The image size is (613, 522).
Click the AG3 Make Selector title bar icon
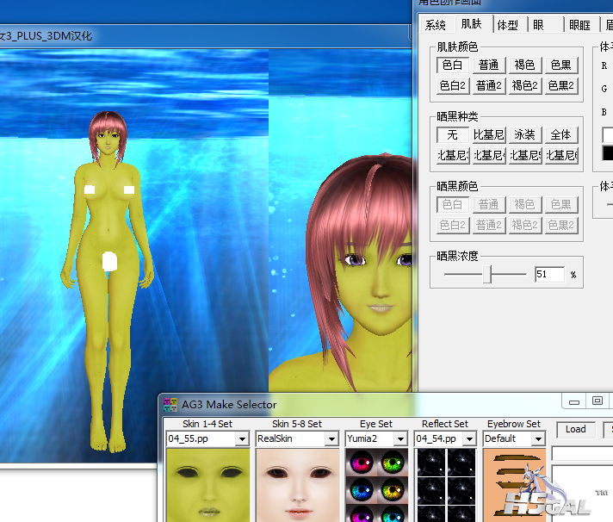point(170,405)
